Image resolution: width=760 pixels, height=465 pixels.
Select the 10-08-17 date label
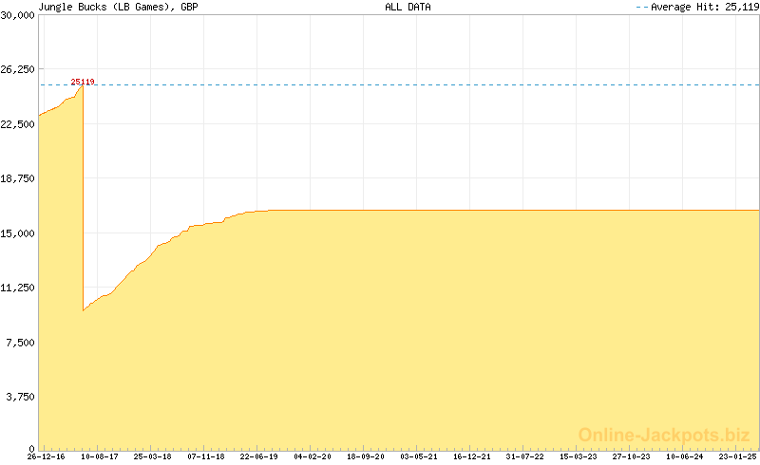(99, 457)
